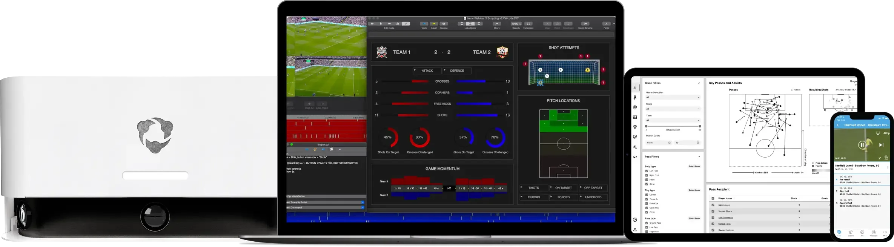894x247 pixels.
Task: Pause the video on phone
Action: coord(862,145)
